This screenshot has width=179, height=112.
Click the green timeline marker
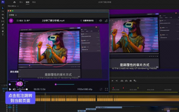pos(138,88)
